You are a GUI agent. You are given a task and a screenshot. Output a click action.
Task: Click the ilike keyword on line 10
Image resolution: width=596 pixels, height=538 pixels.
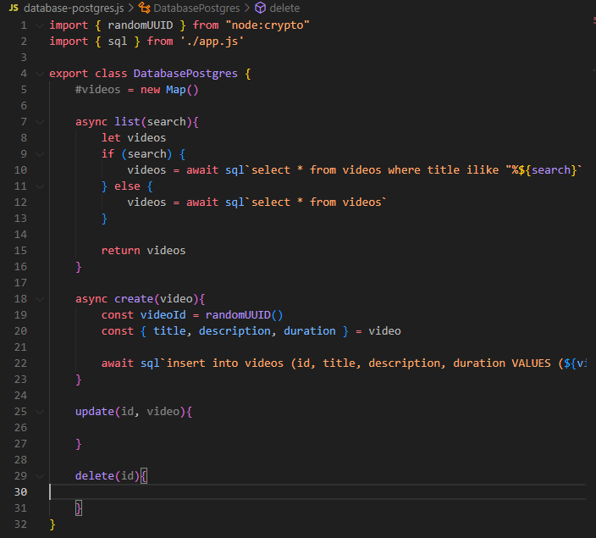tap(483, 170)
